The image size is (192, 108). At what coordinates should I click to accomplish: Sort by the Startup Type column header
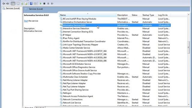pyautogui.click(x=149, y=15)
